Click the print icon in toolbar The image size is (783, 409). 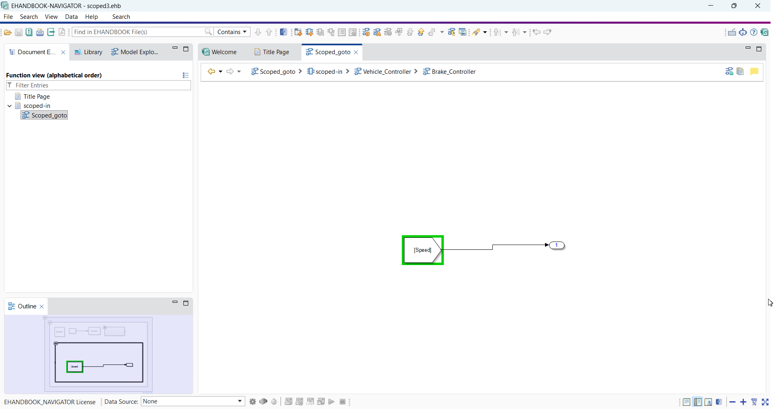40,32
